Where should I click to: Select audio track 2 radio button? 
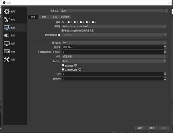pyautogui.click(x=69, y=22)
